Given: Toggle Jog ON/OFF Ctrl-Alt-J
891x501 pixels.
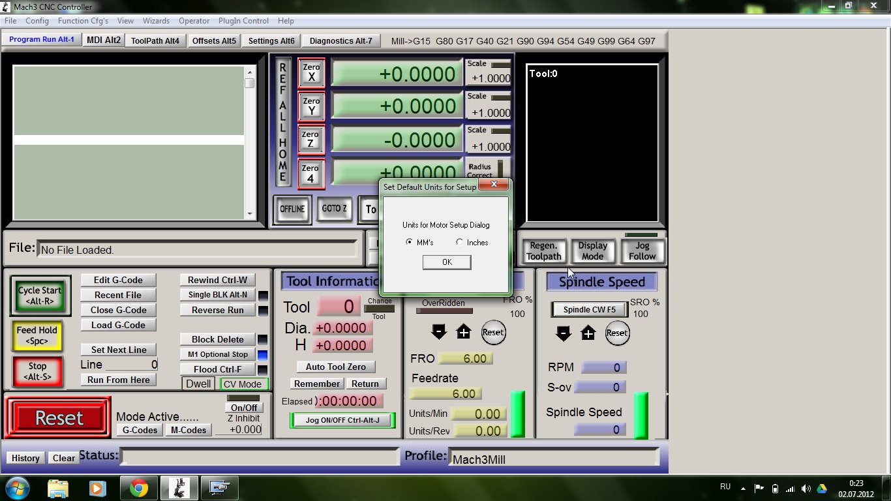Looking at the screenshot, I should pyautogui.click(x=342, y=420).
